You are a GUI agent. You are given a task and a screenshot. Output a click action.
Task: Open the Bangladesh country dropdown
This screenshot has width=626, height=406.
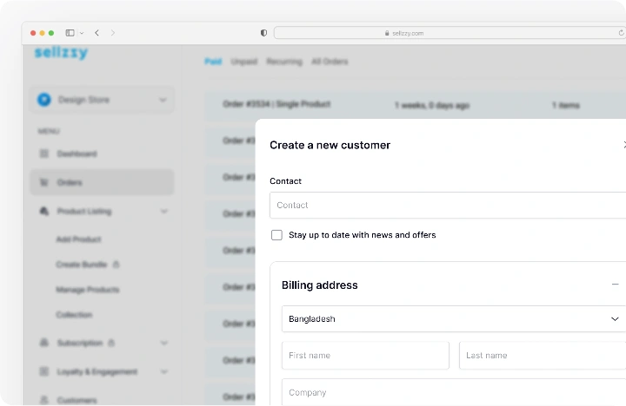tap(454, 318)
